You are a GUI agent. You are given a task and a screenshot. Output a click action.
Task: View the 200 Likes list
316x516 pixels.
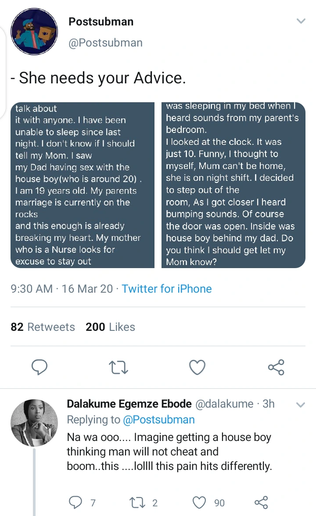coord(111,327)
